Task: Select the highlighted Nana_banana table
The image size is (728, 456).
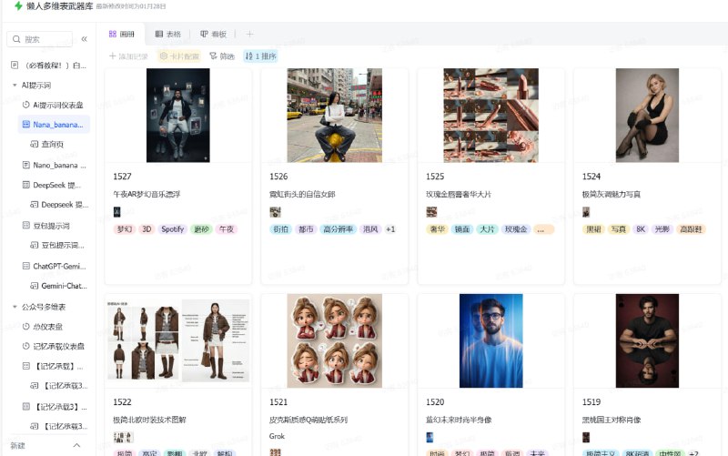Action: tap(54, 125)
